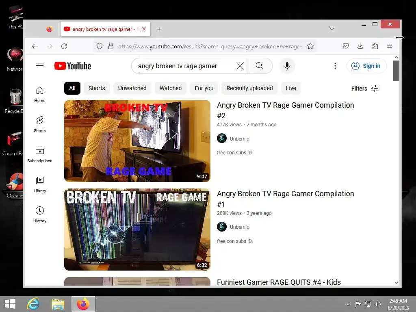Click the Firefox View pinned tab icon

click(49, 29)
